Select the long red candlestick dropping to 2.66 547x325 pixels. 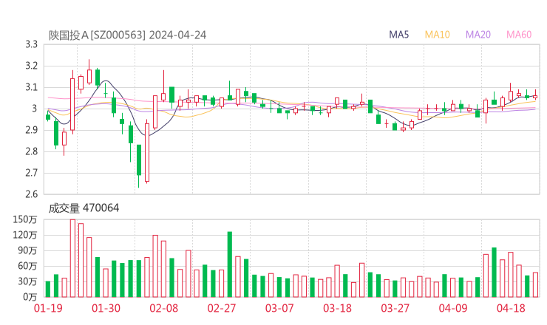pyautogui.click(x=147, y=153)
